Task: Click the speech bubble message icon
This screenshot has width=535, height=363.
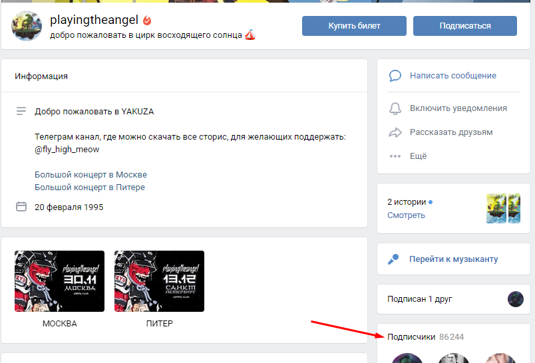Action: click(395, 76)
